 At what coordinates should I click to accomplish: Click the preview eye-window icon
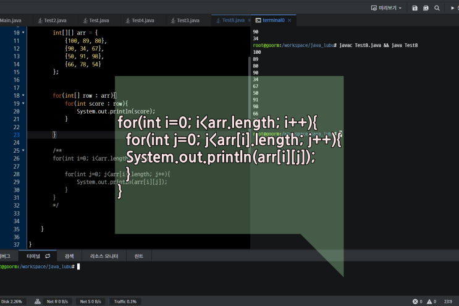374,8
